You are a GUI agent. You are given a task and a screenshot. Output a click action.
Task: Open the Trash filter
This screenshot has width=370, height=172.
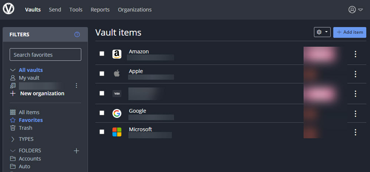click(x=26, y=128)
